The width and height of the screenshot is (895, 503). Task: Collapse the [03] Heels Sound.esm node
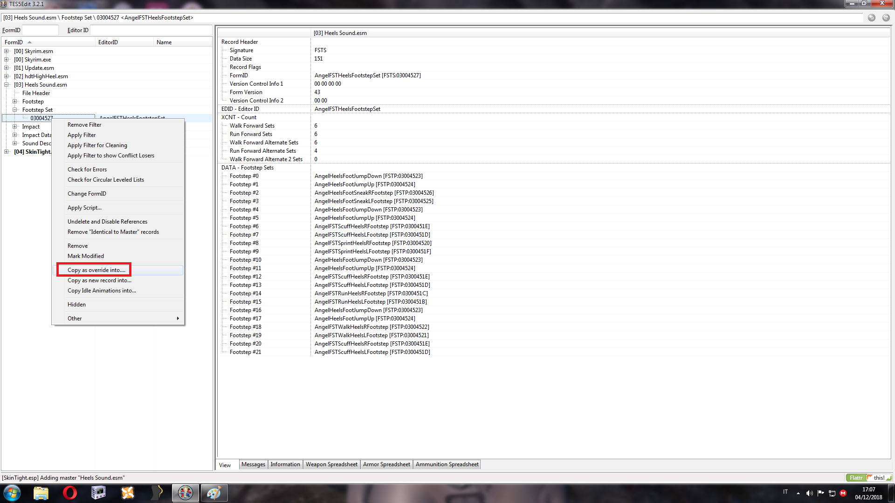click(7, 85)
